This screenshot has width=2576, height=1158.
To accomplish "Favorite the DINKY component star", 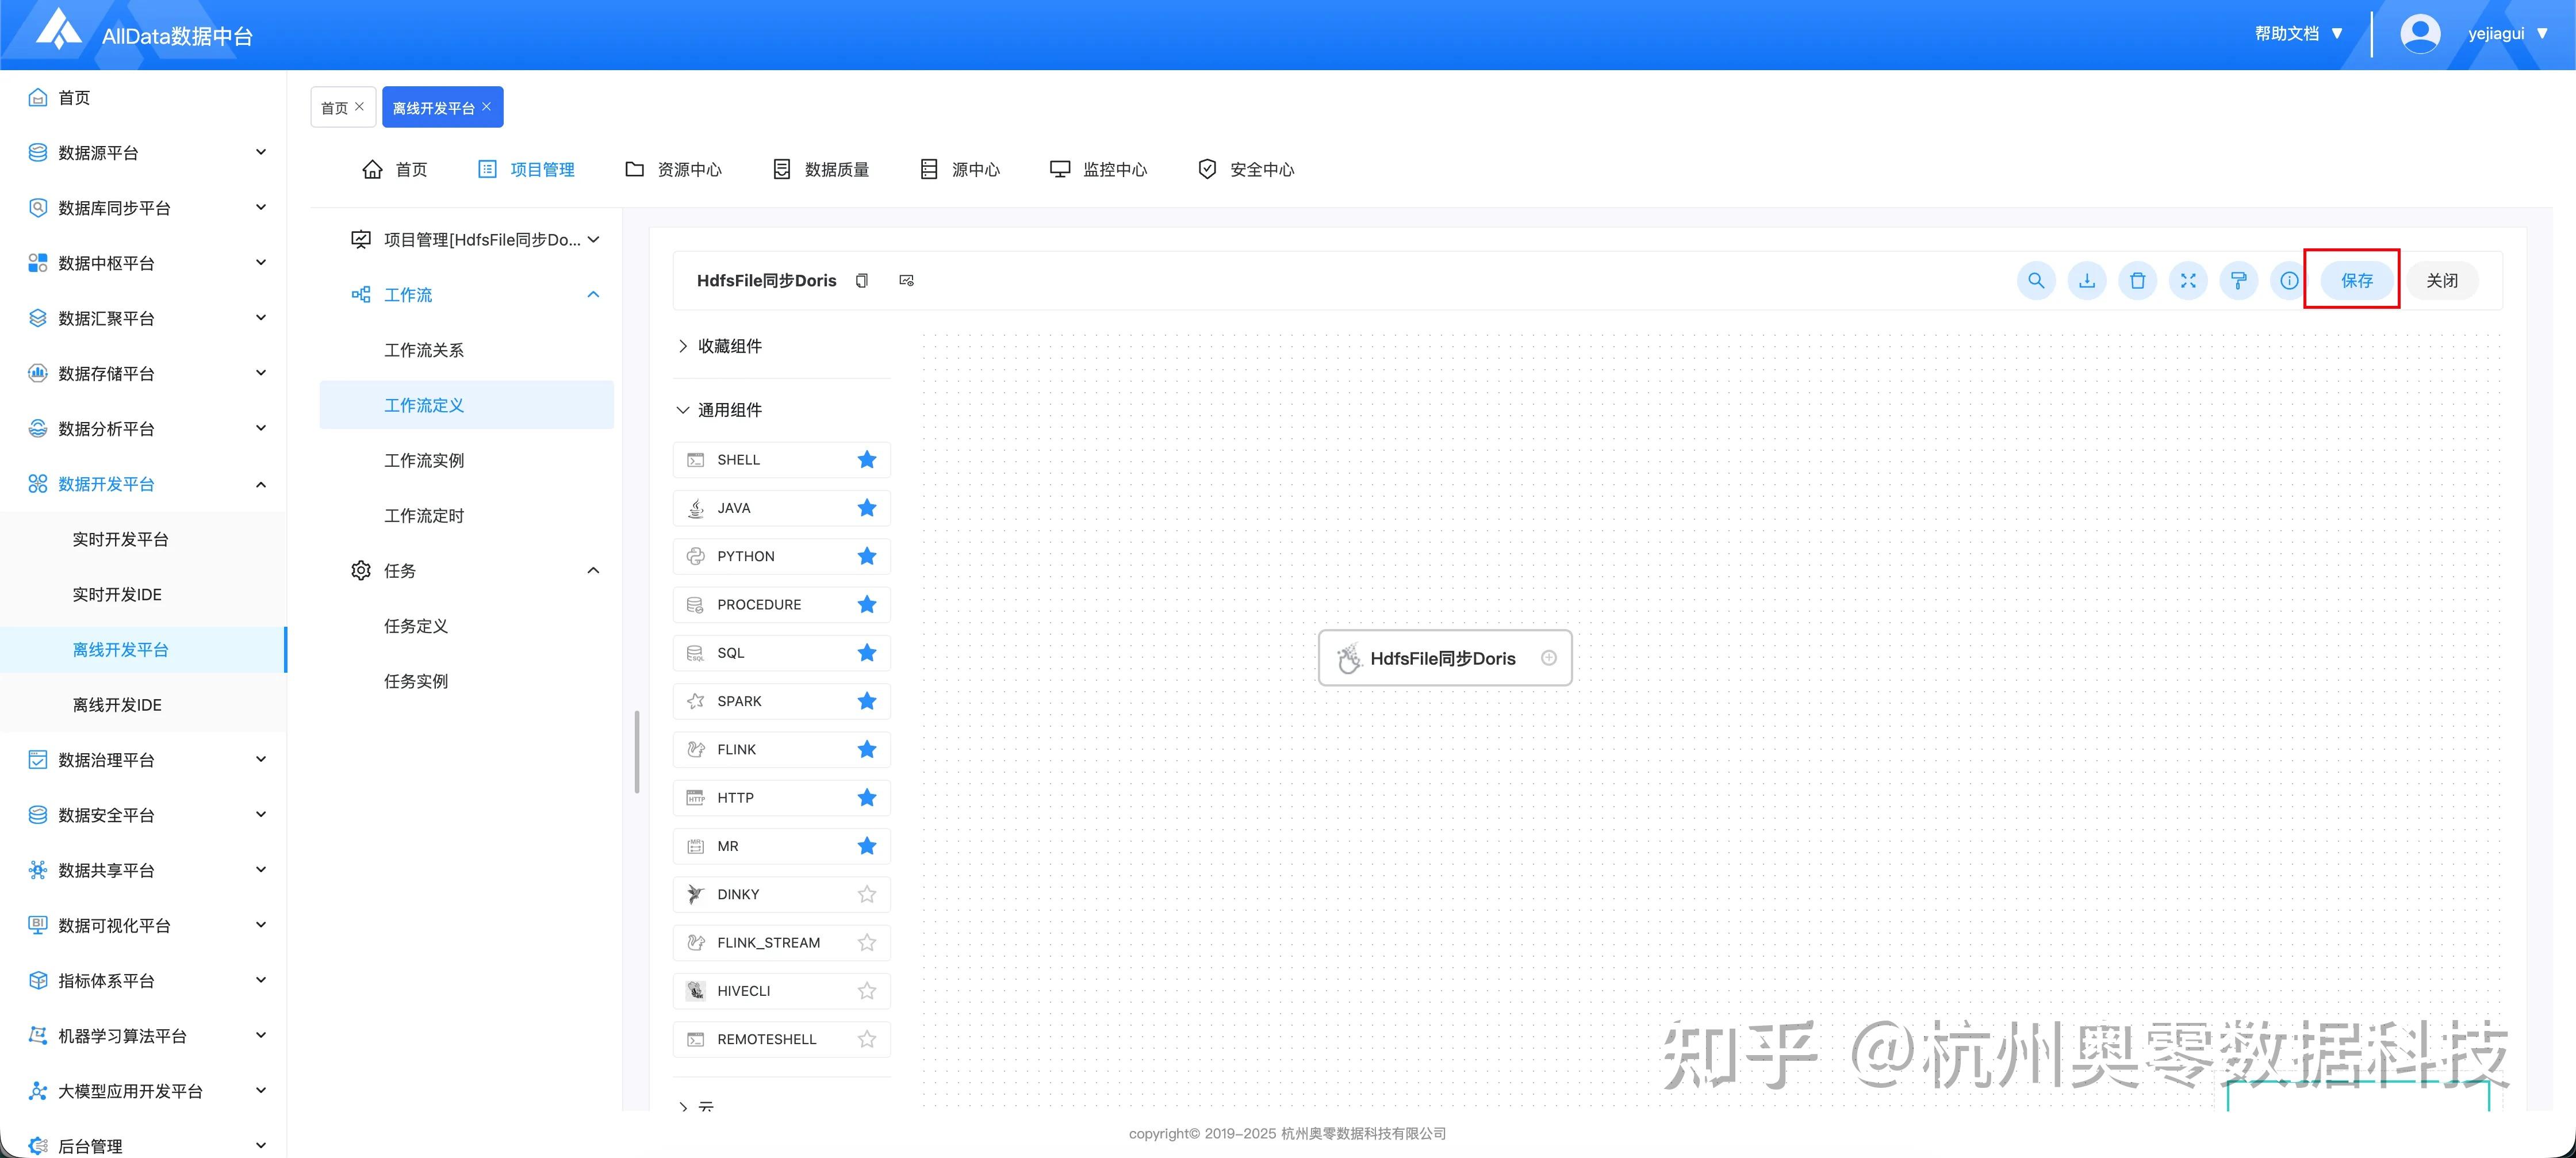I will 866,895.
